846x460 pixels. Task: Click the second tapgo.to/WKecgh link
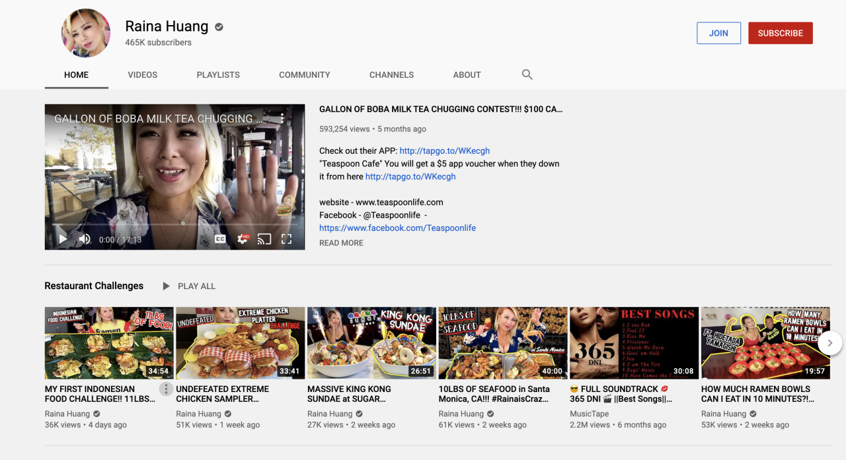pyautogui.click(x=410, y=176)
